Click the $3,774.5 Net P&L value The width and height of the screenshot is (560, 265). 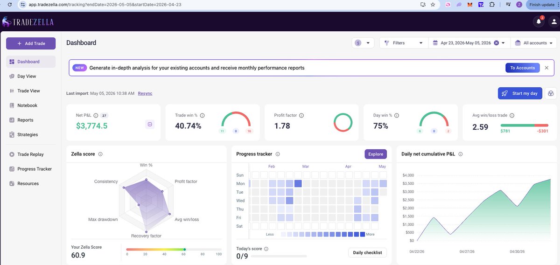91,126
